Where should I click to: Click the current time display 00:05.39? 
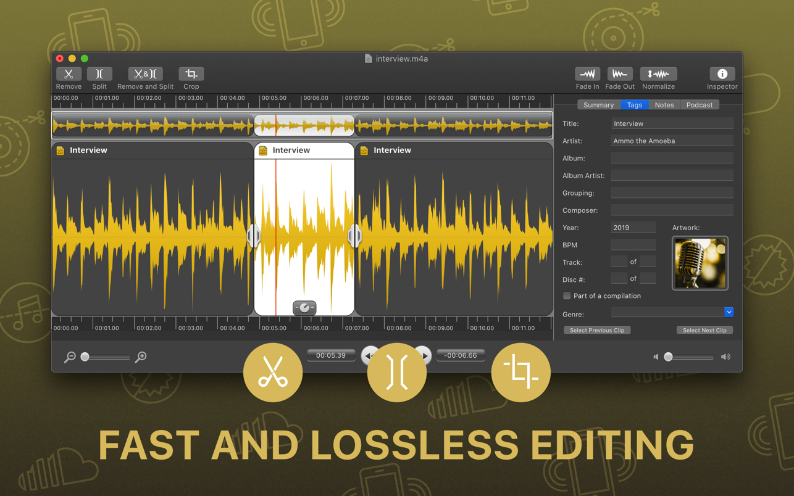click(x=331, y=355)
